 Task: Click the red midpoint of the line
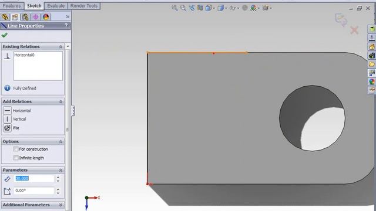pos(213,53)
